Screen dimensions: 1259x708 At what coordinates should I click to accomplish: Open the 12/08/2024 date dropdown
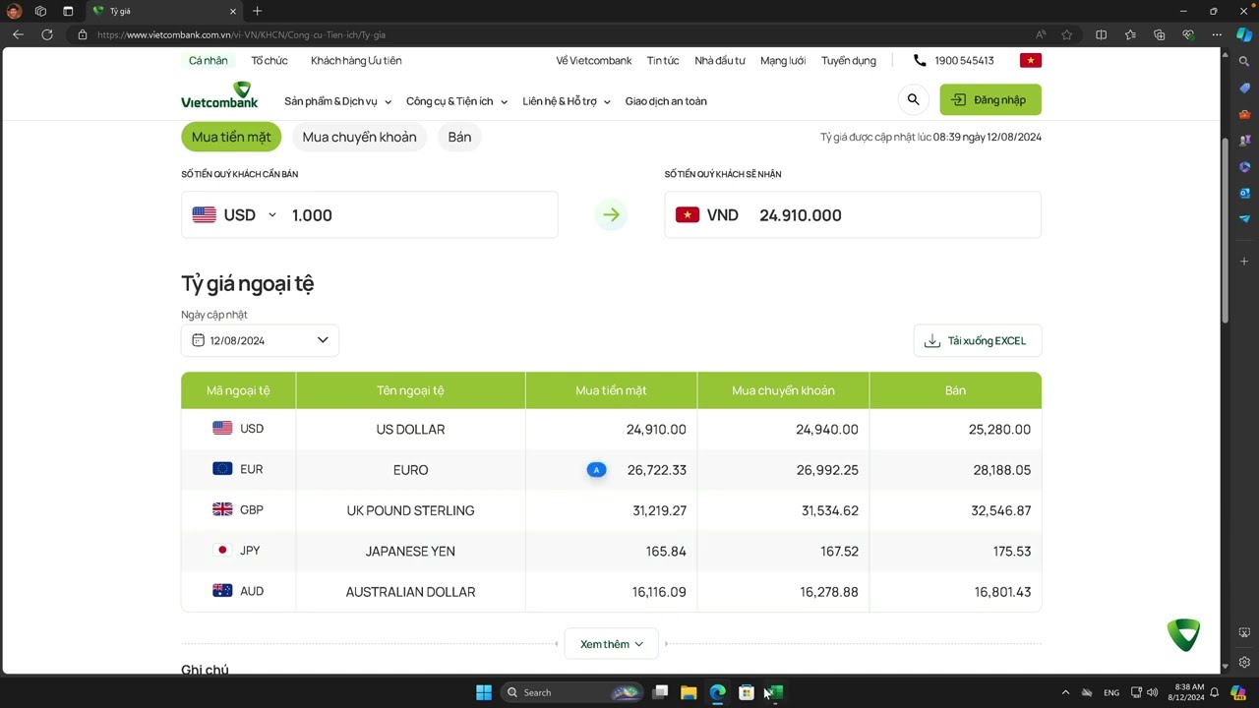tap(260, 340)
